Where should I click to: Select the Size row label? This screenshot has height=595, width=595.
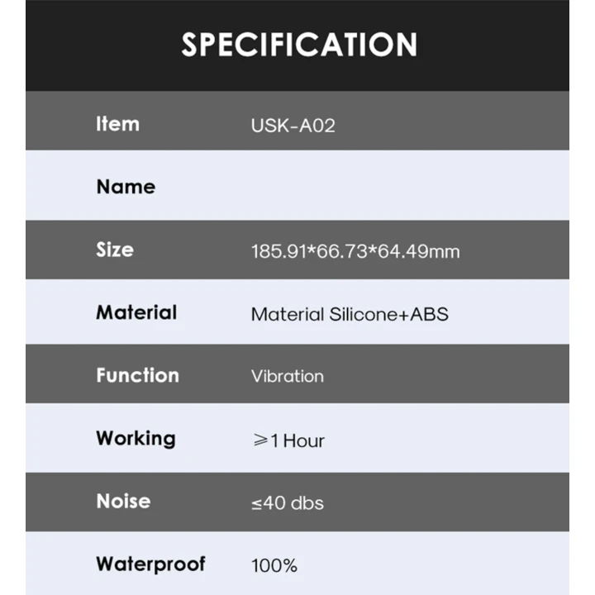tap(114, 250)
